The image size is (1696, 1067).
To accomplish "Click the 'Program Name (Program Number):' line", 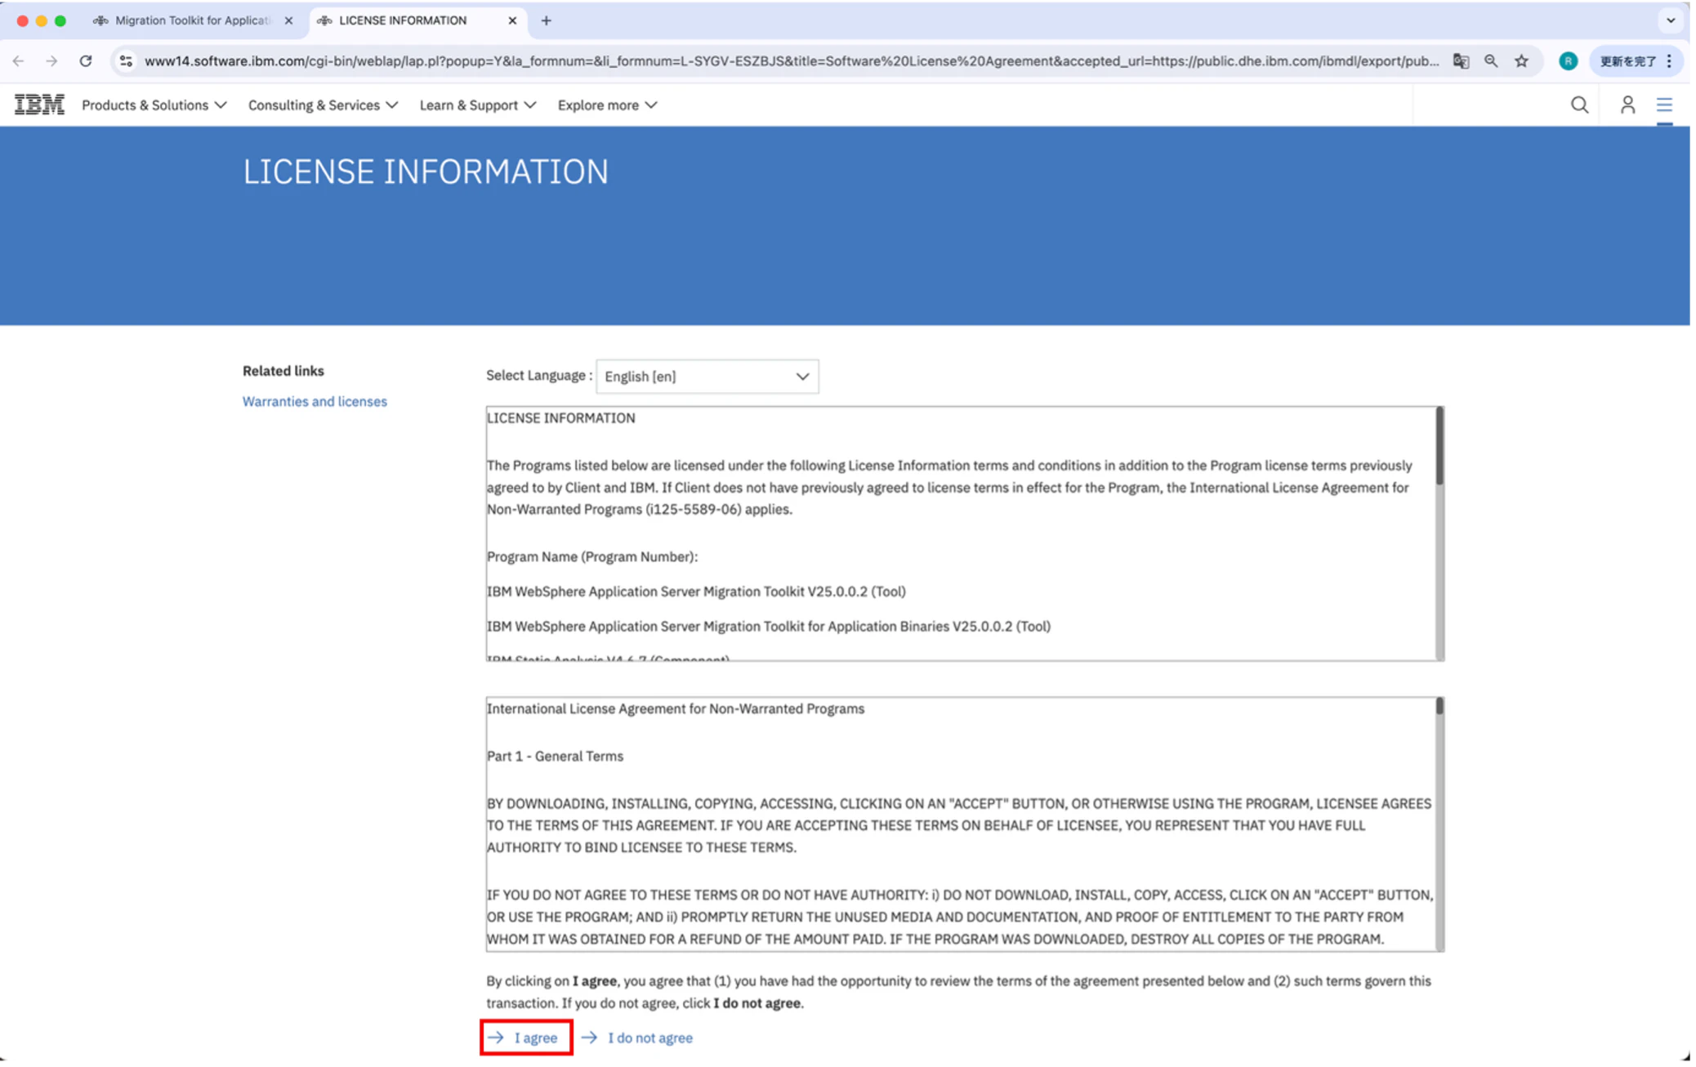I will pos(592,556).
